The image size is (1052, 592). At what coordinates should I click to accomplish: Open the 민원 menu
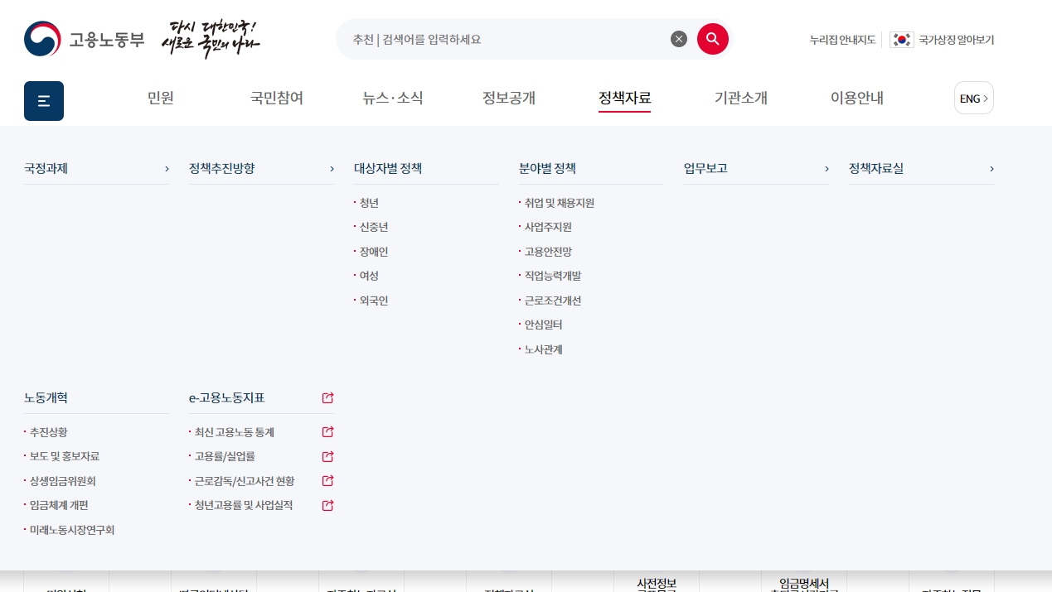point(160,98)
